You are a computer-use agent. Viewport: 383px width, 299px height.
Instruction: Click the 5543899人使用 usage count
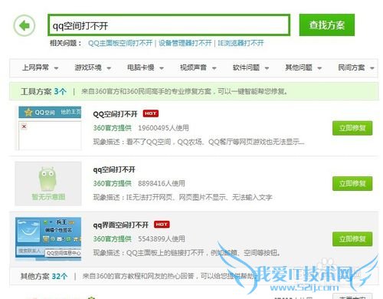[162, 238]
